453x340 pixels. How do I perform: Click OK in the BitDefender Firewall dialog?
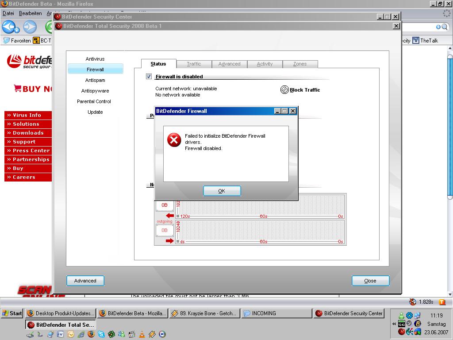222,191
